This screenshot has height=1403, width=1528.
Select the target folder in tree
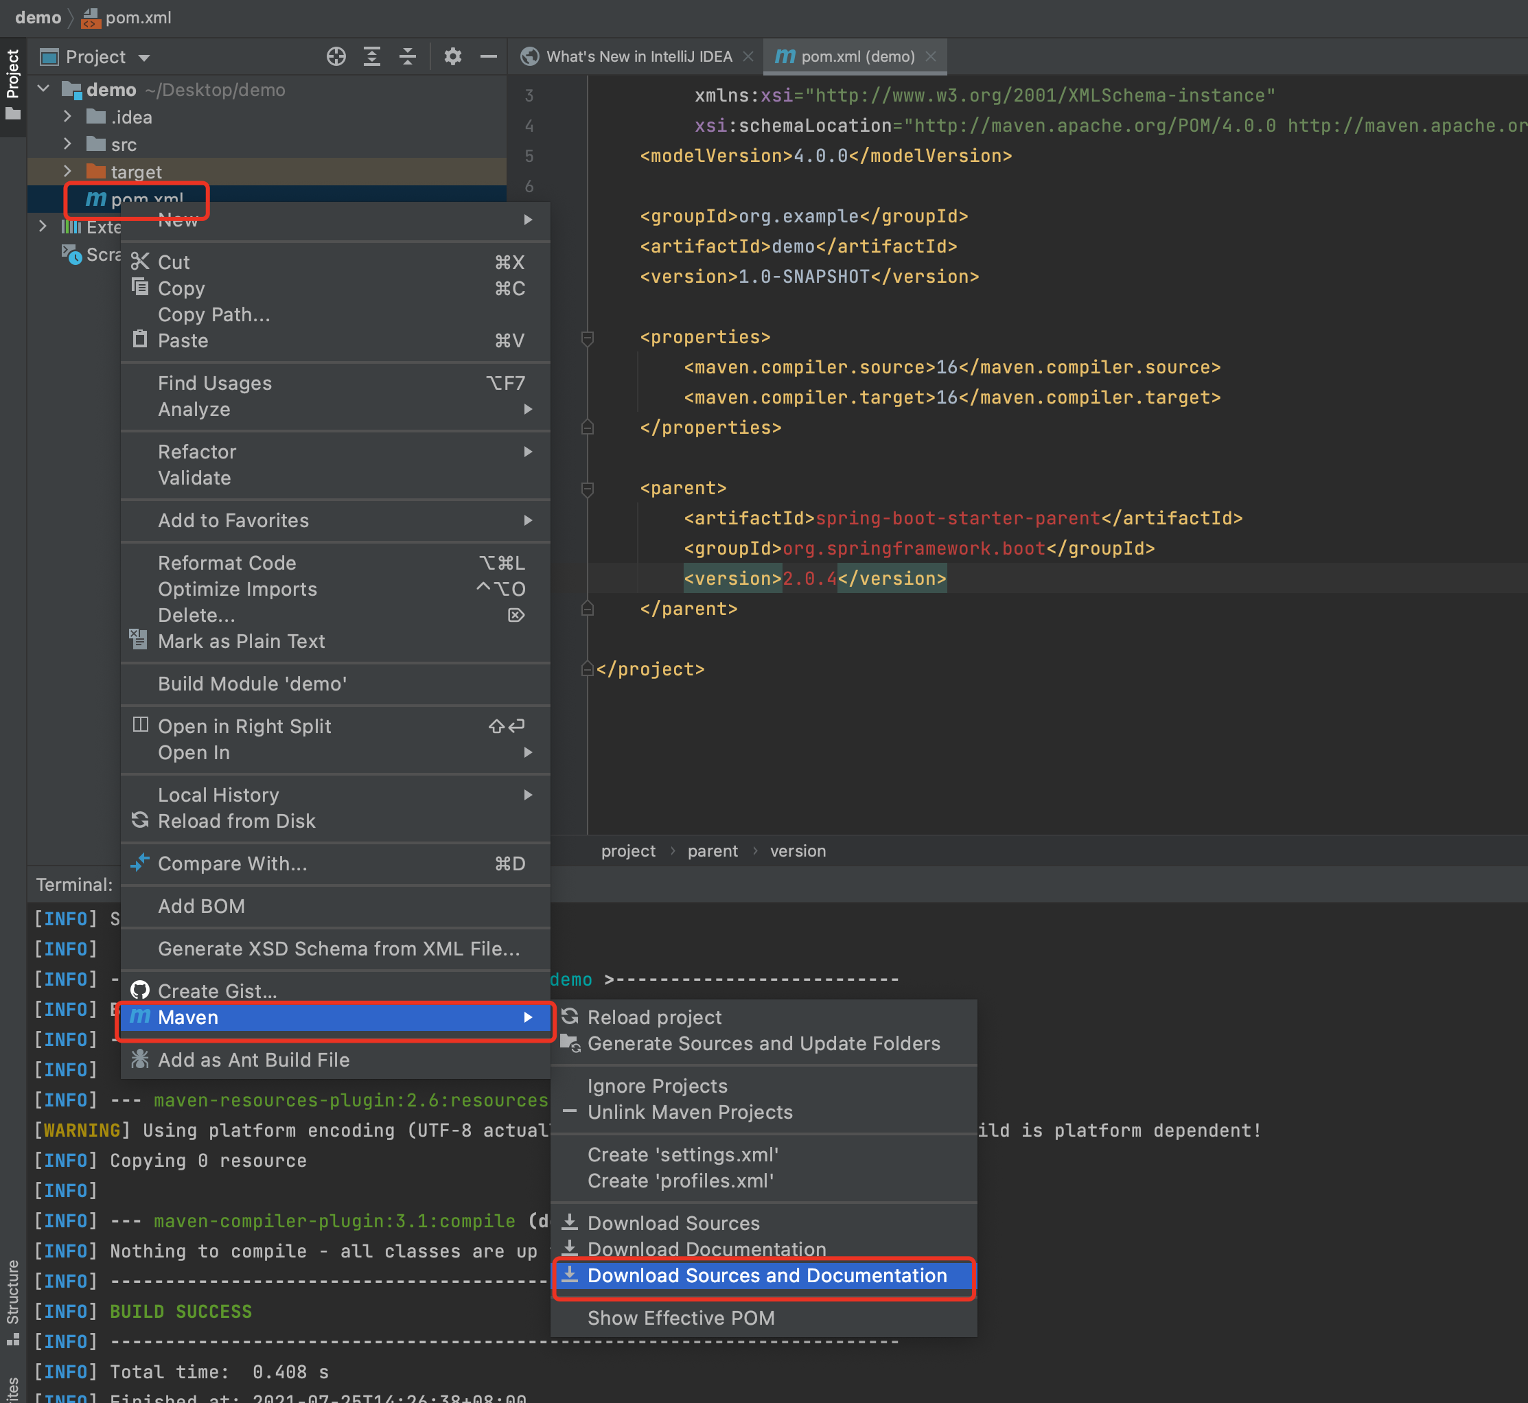point(136,172)
